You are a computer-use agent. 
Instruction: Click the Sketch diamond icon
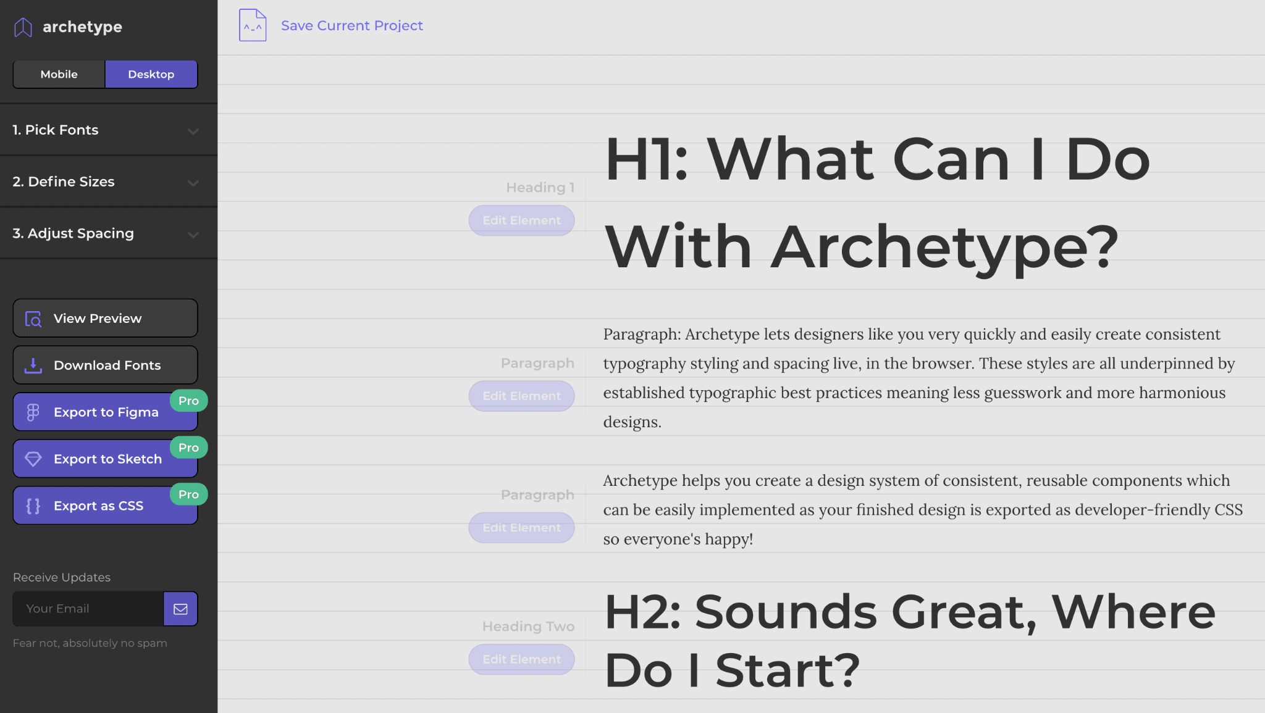(x=33, y=459)
